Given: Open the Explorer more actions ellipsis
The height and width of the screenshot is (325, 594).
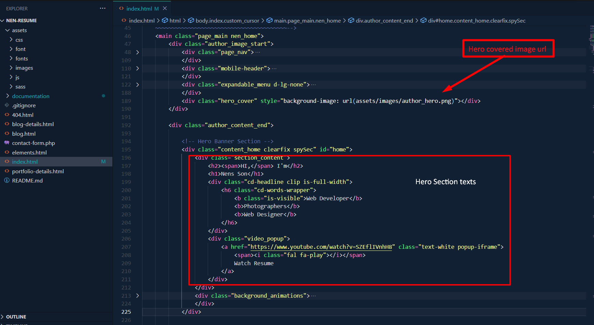Looking at the screenshot, I should coord(103,8).
